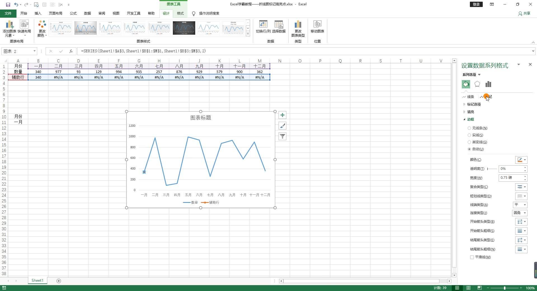
Task: Expand the chart styles gallery
Action: (x=248, y=34)
